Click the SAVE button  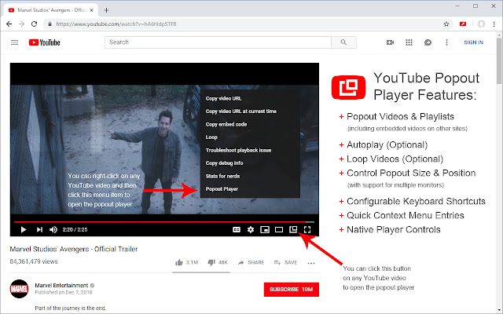285,263
